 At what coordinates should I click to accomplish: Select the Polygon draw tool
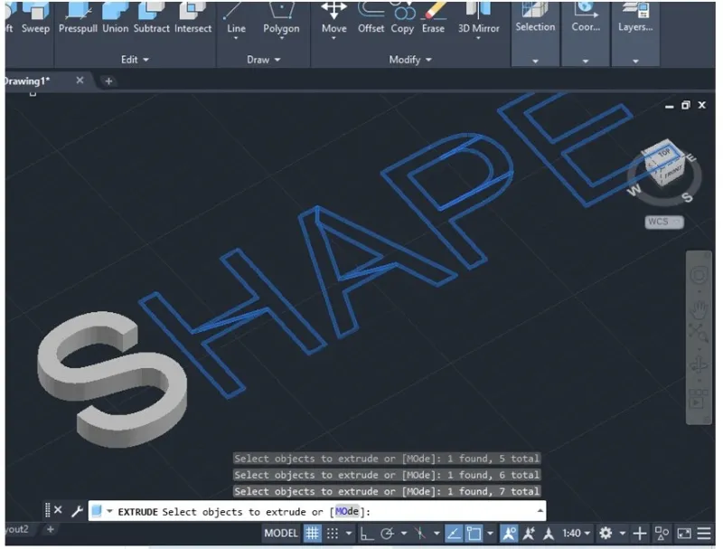pyautogui.click(x=281, y=17)
